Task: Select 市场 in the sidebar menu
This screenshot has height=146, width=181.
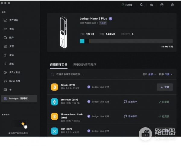Action: 11,29
